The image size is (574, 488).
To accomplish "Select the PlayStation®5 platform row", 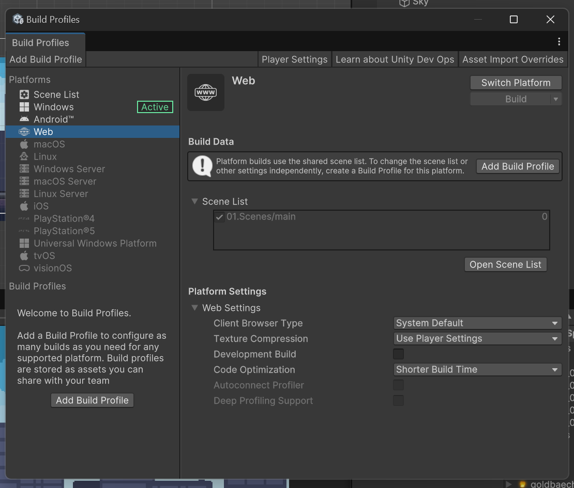I will click(93, 231).
